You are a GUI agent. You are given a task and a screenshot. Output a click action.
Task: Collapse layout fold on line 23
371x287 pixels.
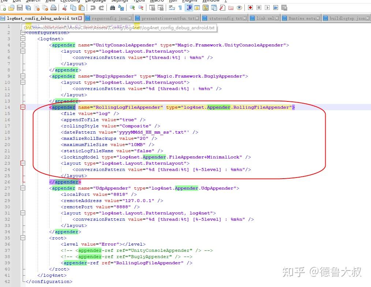point(23,163)
